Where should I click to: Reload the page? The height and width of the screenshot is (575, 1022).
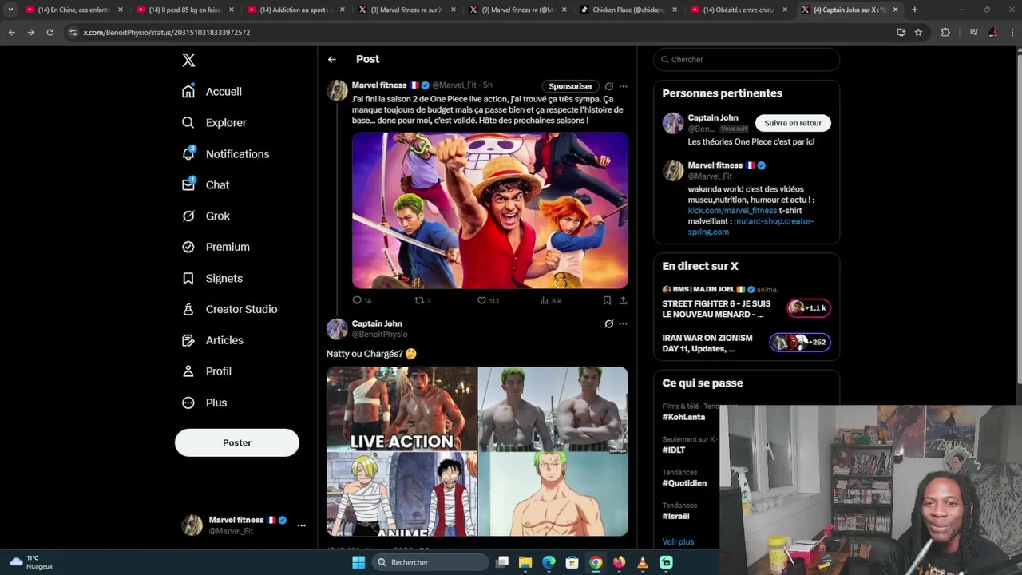point(50,32)
